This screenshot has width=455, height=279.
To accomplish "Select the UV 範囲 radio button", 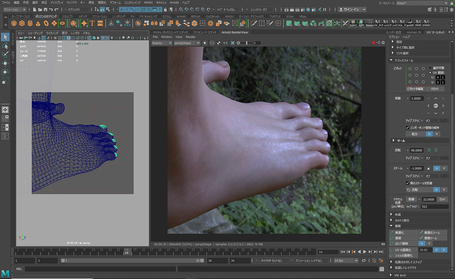I will [430, 72].
